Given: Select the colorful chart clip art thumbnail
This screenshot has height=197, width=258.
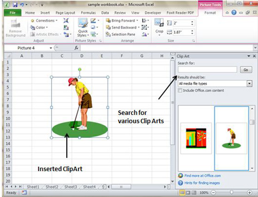Looking at the screenshot, I should click(196, 138).
